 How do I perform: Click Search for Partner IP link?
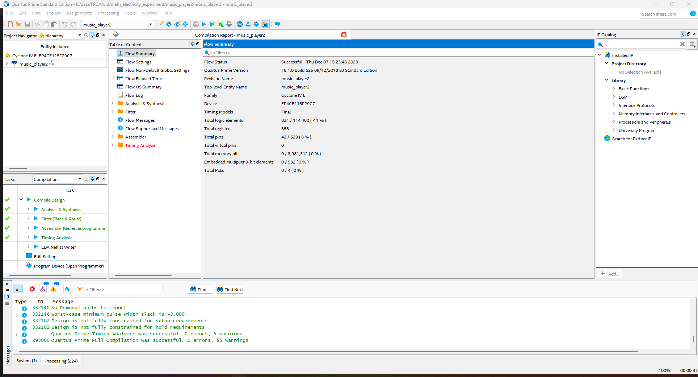tap(631, 139)
